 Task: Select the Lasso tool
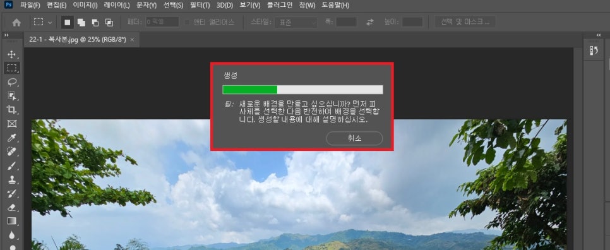point(11,81)
